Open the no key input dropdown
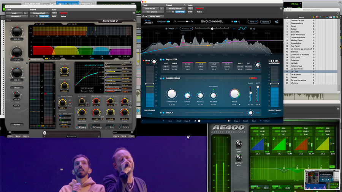 (156, 16)
